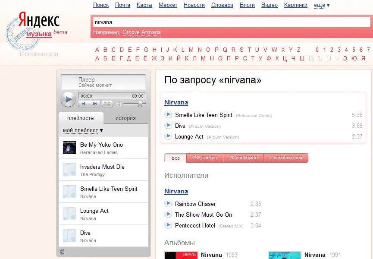The height and width of the screenshot is (259, 373).
Task: Select Be My Yoko Ono playlist item
Action: [103, 148]
